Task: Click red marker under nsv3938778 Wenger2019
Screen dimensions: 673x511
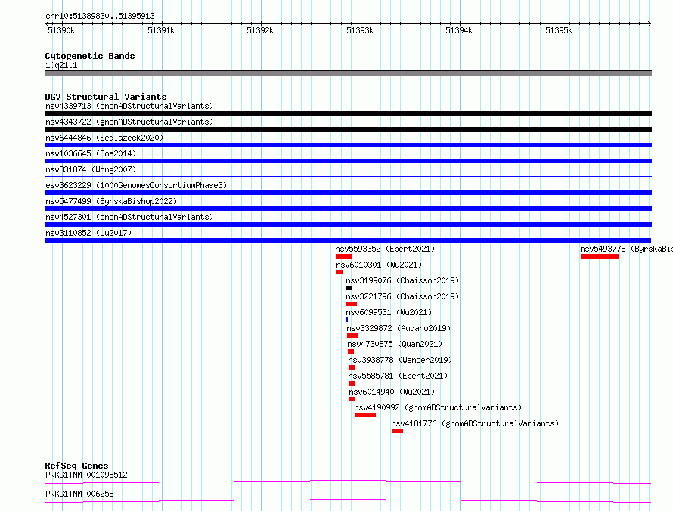Action: click(x=352, y=367)
